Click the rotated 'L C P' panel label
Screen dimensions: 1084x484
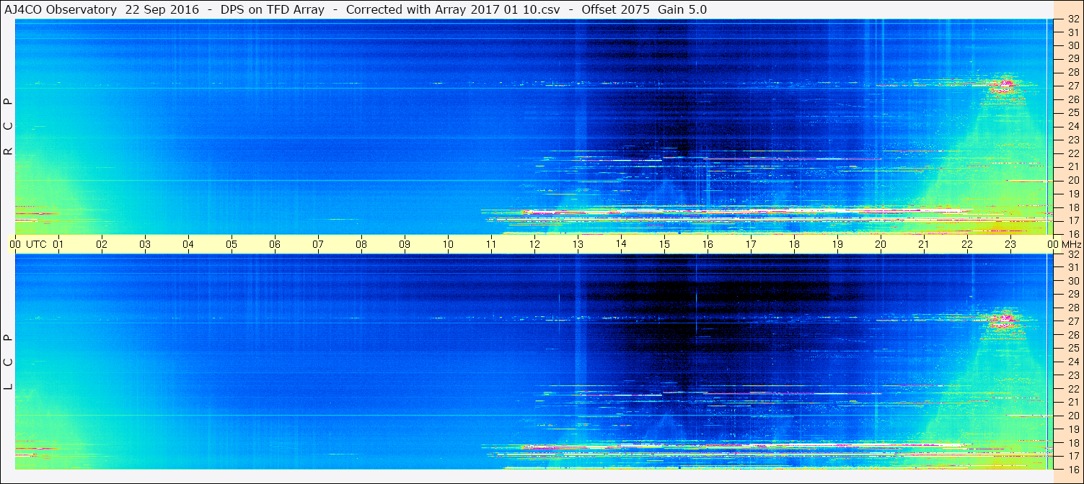[x=9, y=362]
